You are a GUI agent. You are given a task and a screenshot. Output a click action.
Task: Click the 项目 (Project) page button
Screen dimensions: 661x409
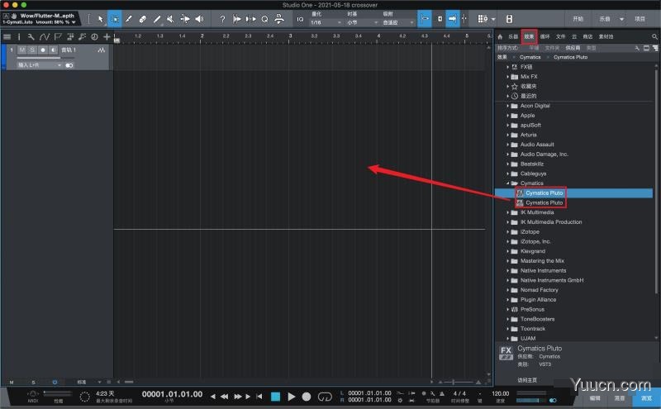[640, 19]
